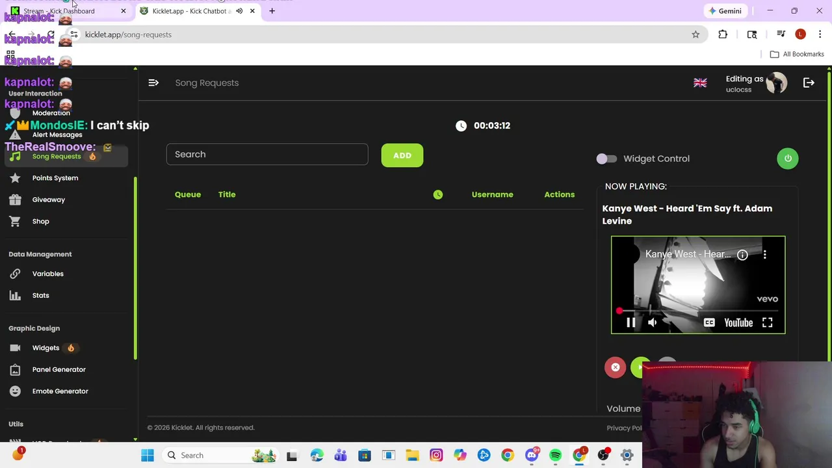832x468 pixels.
Task: Sort by the Queue column header
Action: coord(188,194)
